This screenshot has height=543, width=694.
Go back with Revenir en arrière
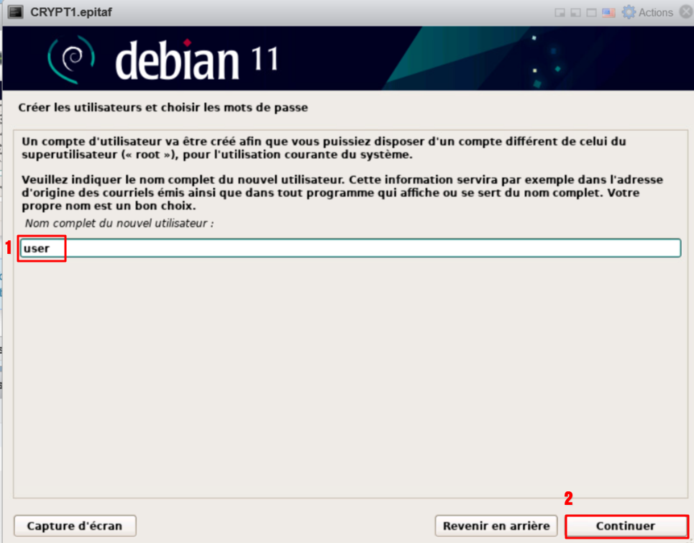tap(496, 526)
